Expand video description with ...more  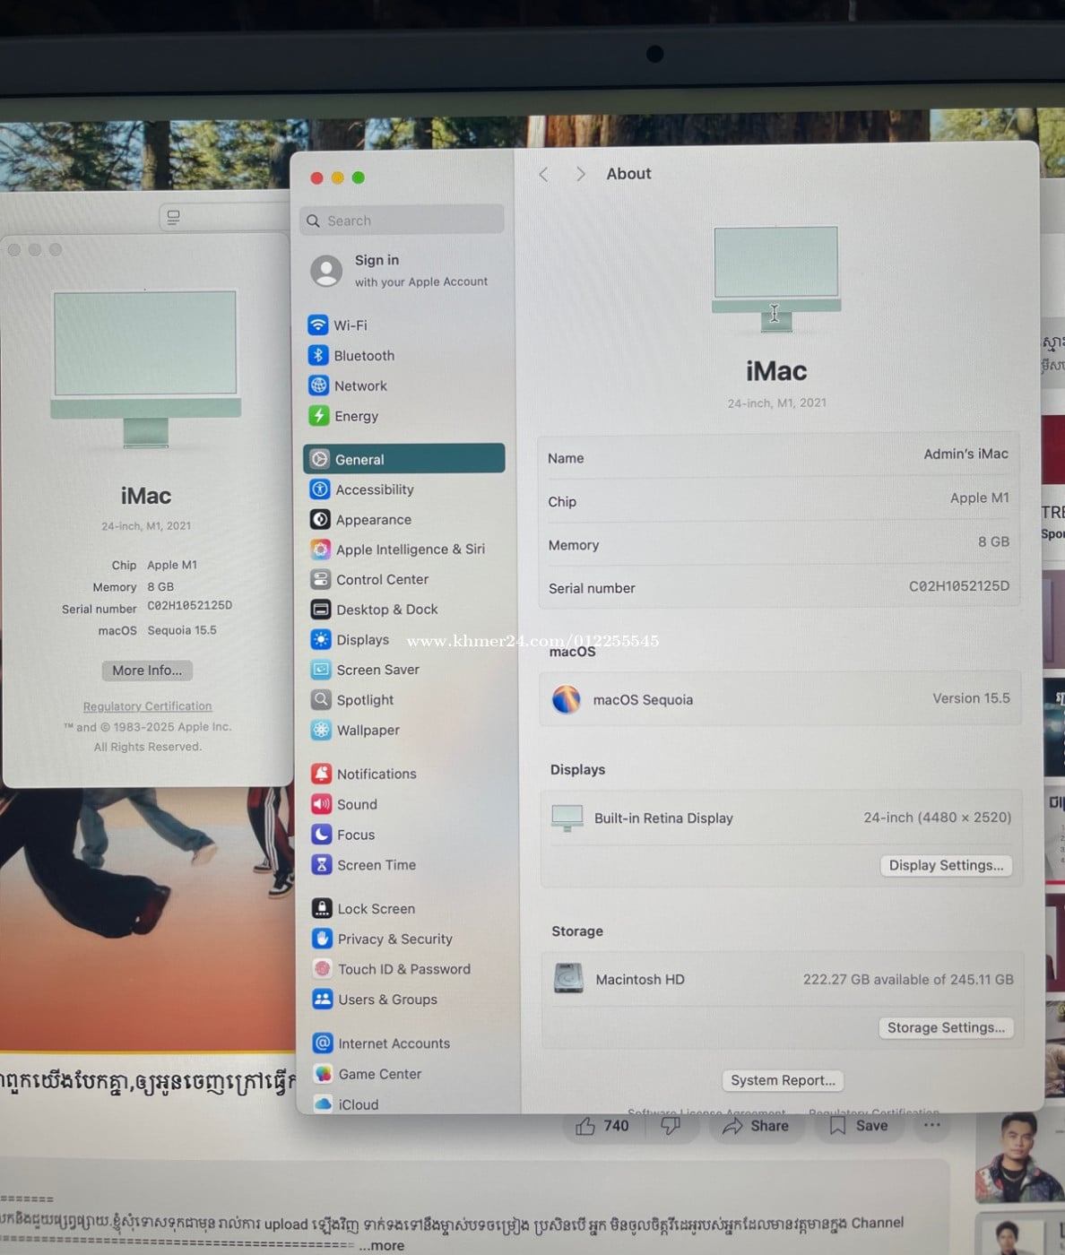[x=381, y=1246]
